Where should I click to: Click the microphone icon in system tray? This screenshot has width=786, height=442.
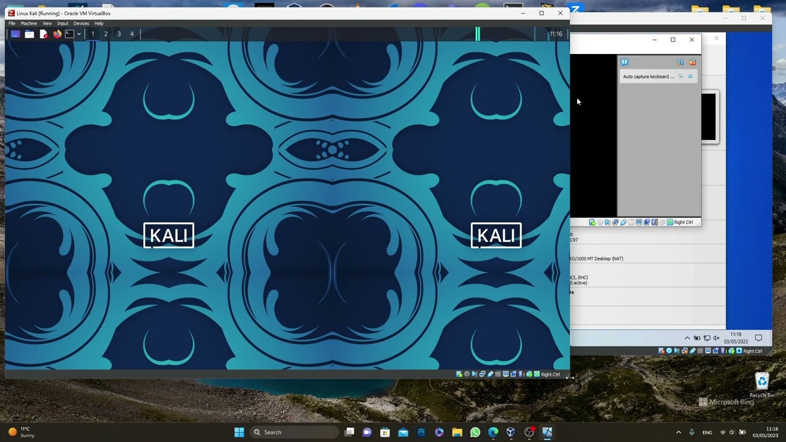coord(691,432)
